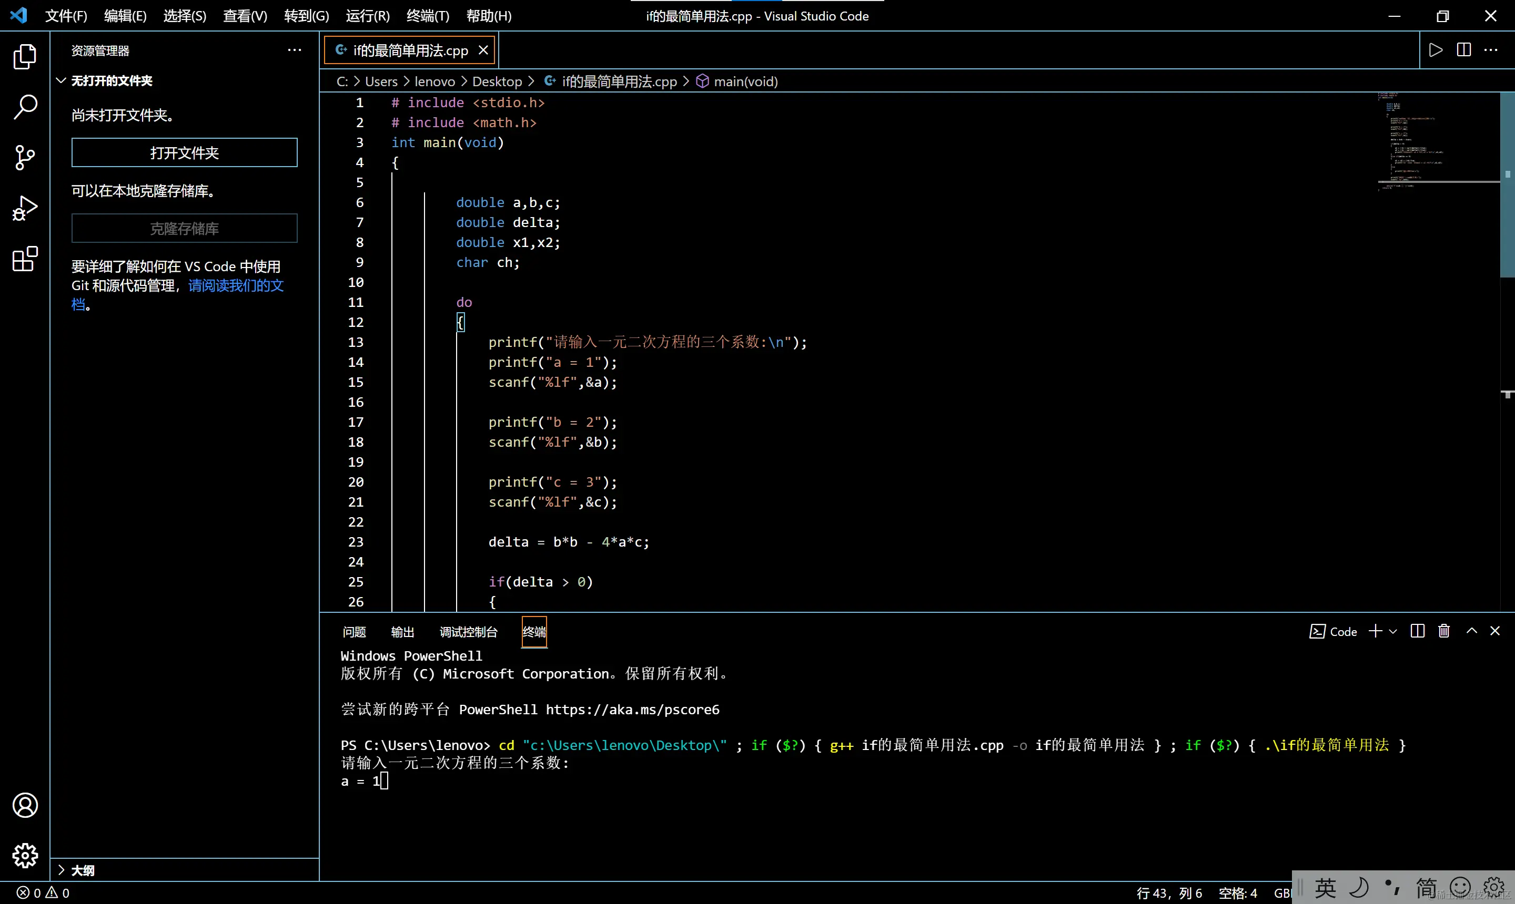This screenshot has height=904, width=1515.
Task: Split the terminal pane
Action: [1418, 631]
